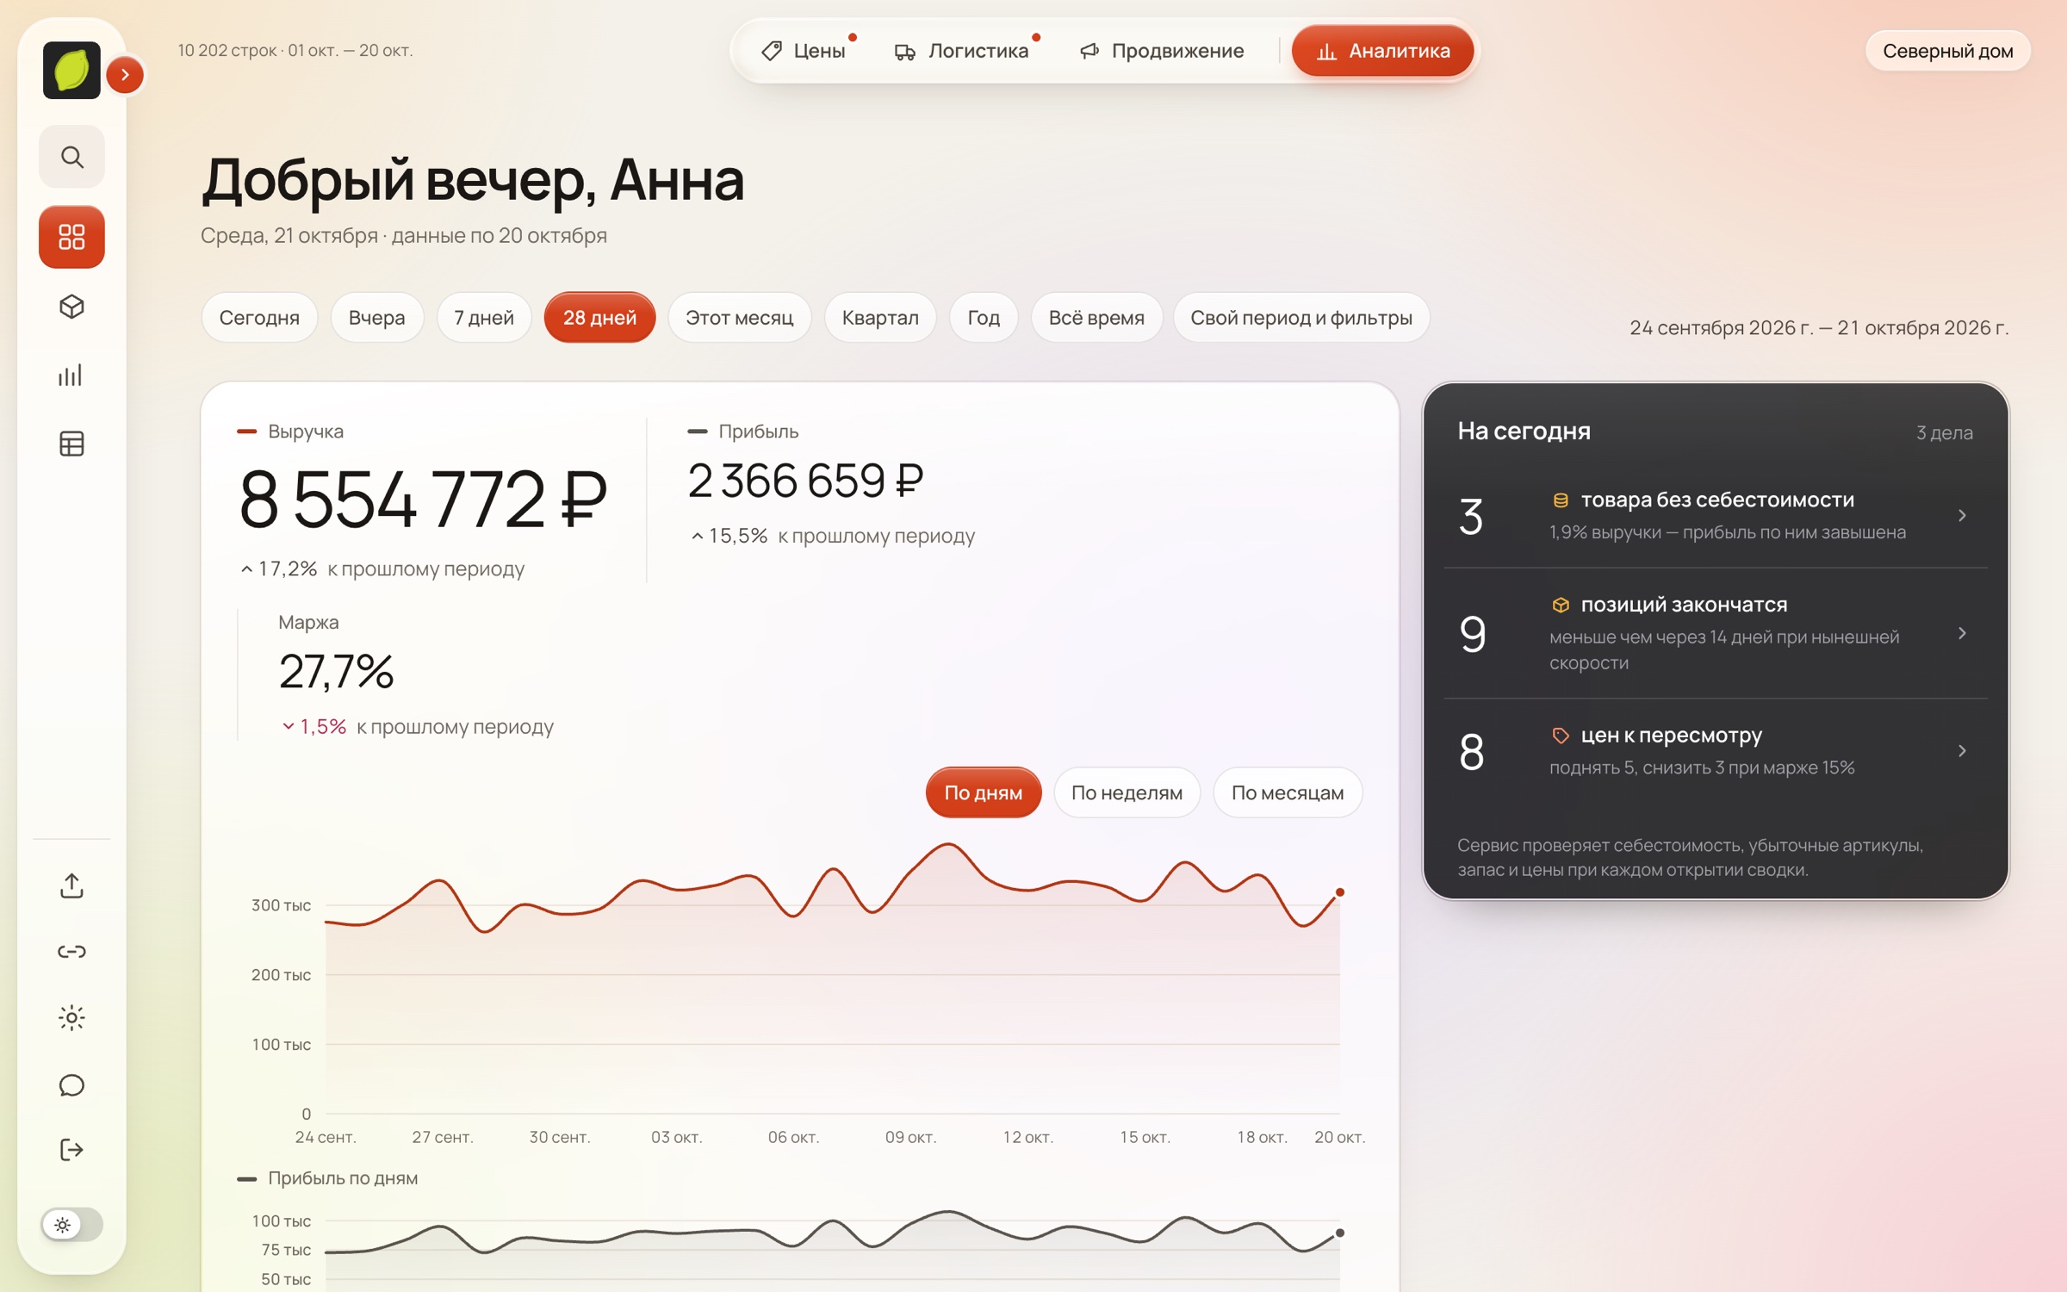Select the Всё время period
Image resolution: width=2067 pixels, height=1292 pixels.
(x=1096, y=318)
